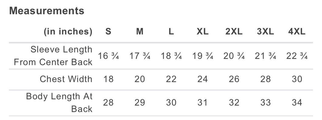Click the 16 ¾ sleeve length cell
The height and width of the screenshot is (120, 322).
click(108, 56)
